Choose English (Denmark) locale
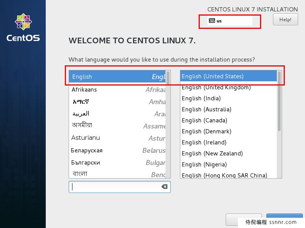The height and width of the screenshot is (228, 305). pos(228,131)
